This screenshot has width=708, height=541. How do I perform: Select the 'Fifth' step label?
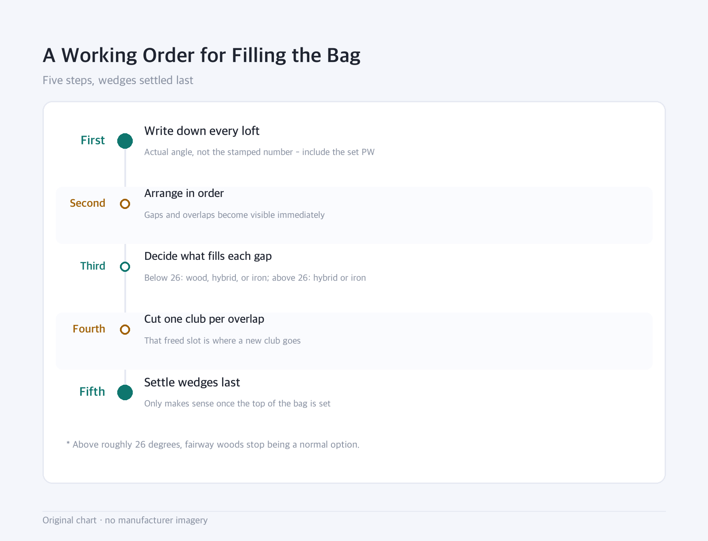click(x=92, y=392)
